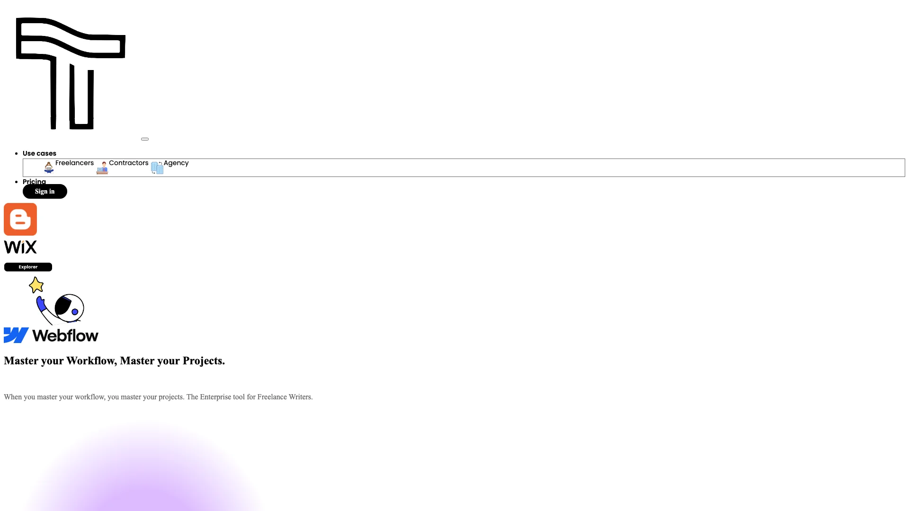Click the Explorer badge icon

(27, 266)
